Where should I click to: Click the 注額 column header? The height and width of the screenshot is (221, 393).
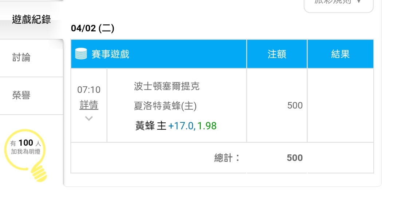(277, 54)
